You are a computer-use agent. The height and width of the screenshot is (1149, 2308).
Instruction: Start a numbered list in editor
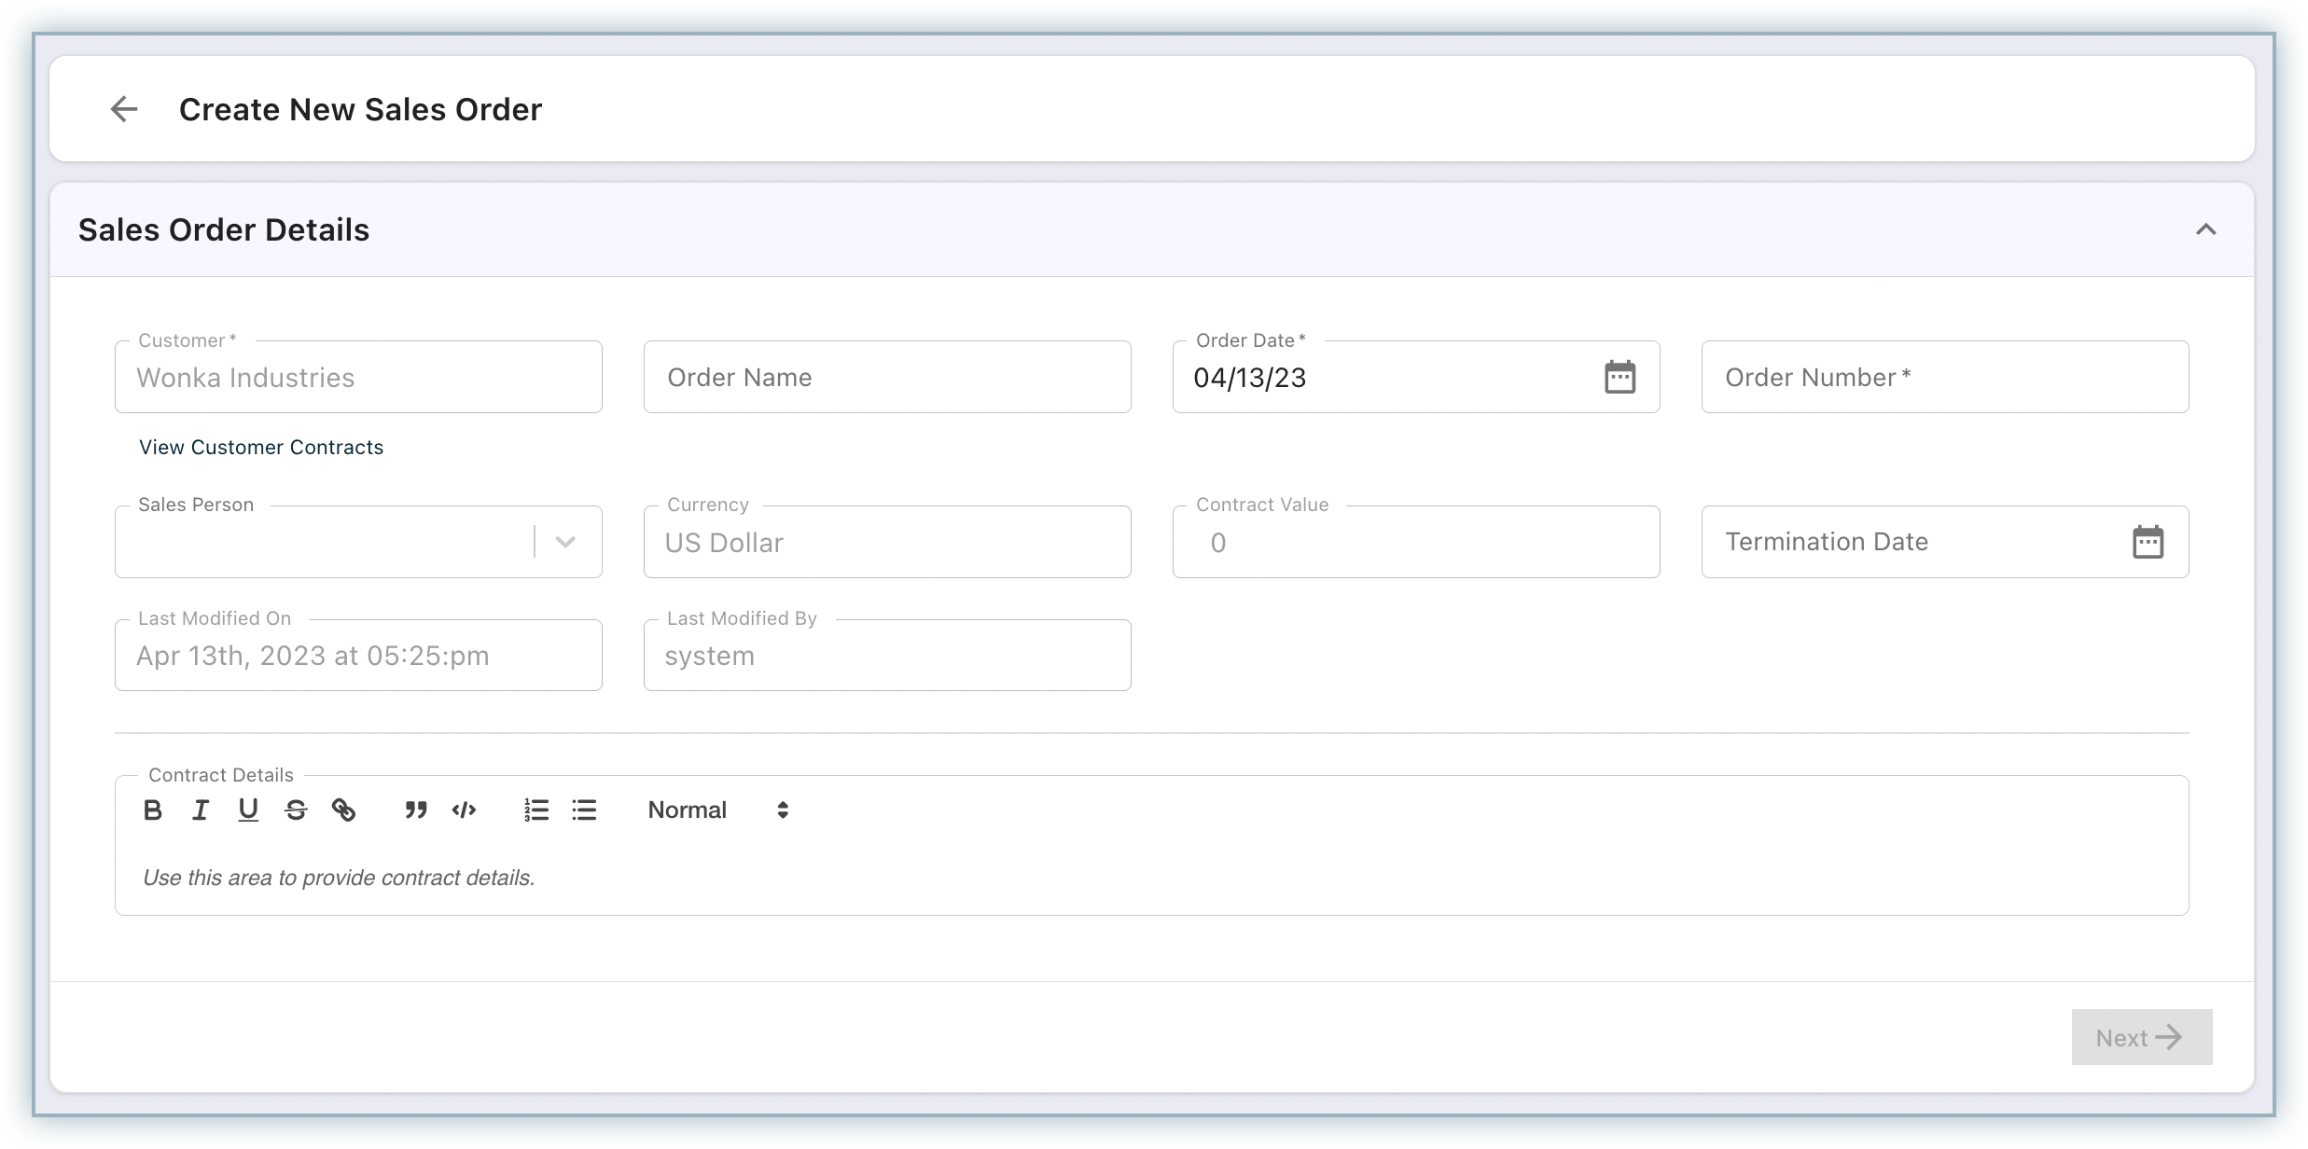(536, 810)
